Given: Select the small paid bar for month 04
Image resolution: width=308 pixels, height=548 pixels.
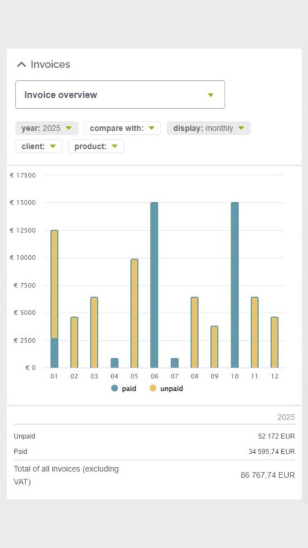Looking at the screenshot, I should pyautogui.click(x=114, y=363).
